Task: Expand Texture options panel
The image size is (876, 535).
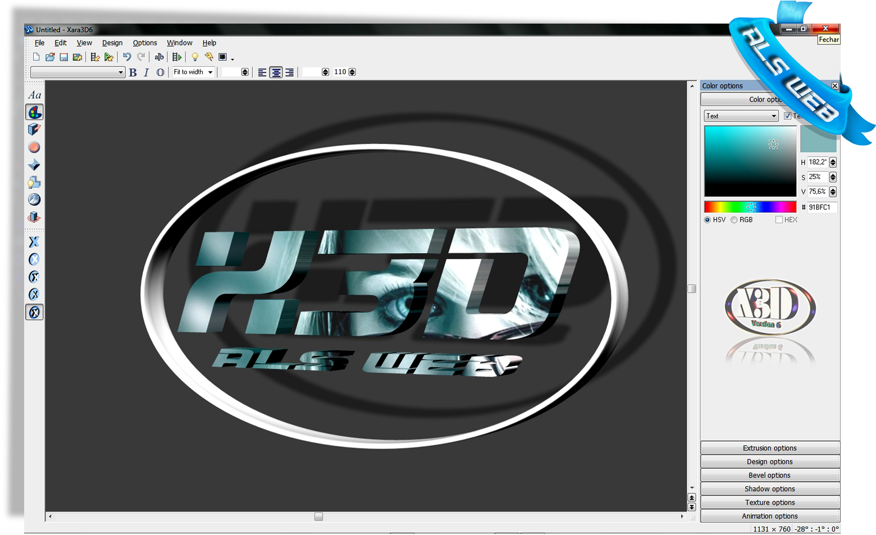Action: (770, 502)
